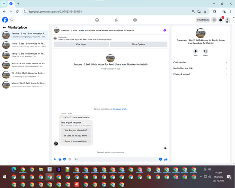
Task: Open Samone's conversation in the list
Action: point(25,35)
